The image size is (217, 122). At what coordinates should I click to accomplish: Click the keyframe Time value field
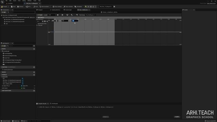(x=65, y=21)
